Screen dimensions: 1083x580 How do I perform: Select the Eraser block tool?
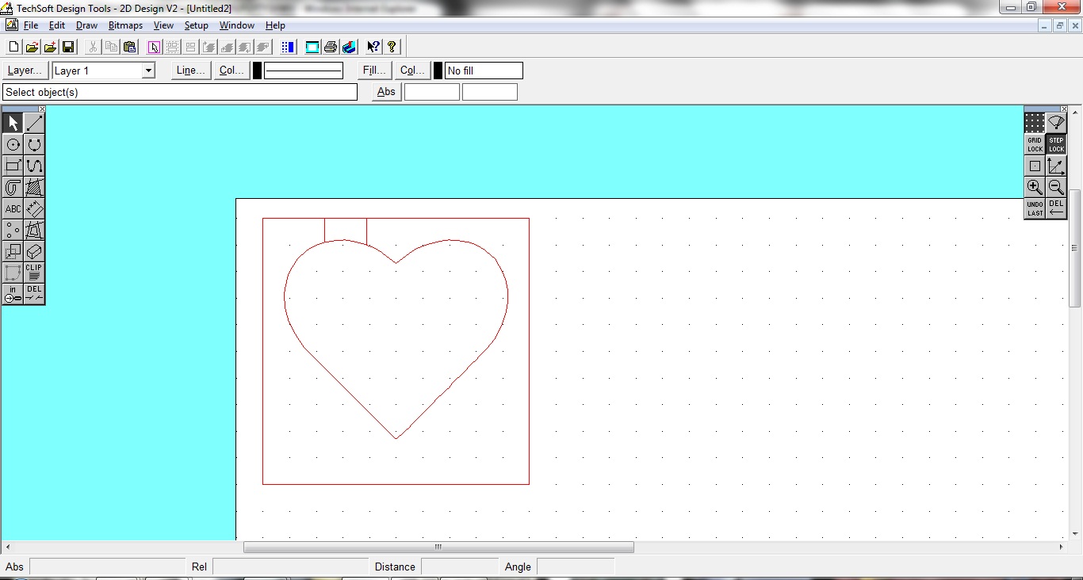34,251
